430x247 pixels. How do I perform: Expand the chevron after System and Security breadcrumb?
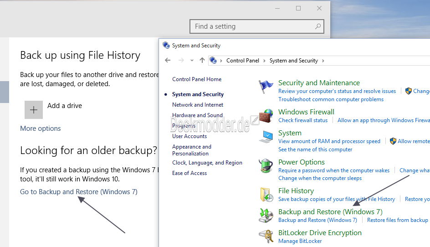click(323, 61)
